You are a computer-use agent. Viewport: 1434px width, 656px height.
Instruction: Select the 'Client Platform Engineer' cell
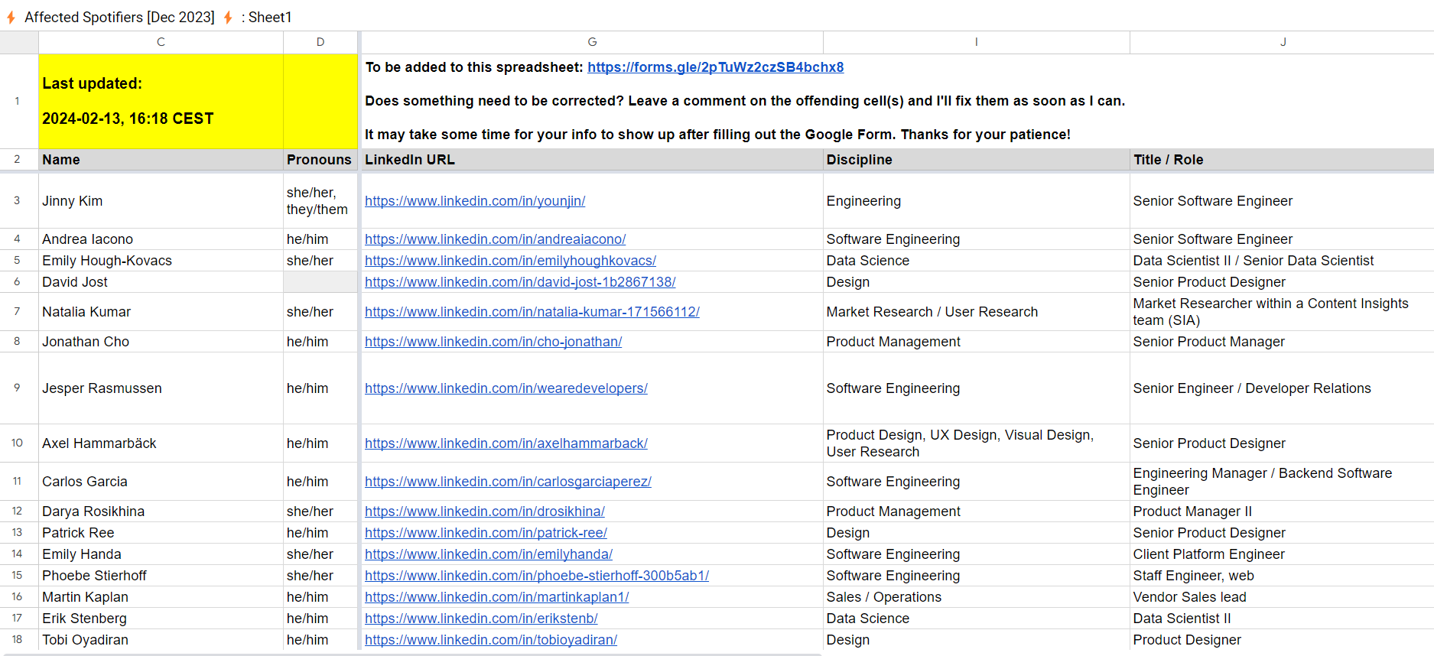[x=1283, y=554]
